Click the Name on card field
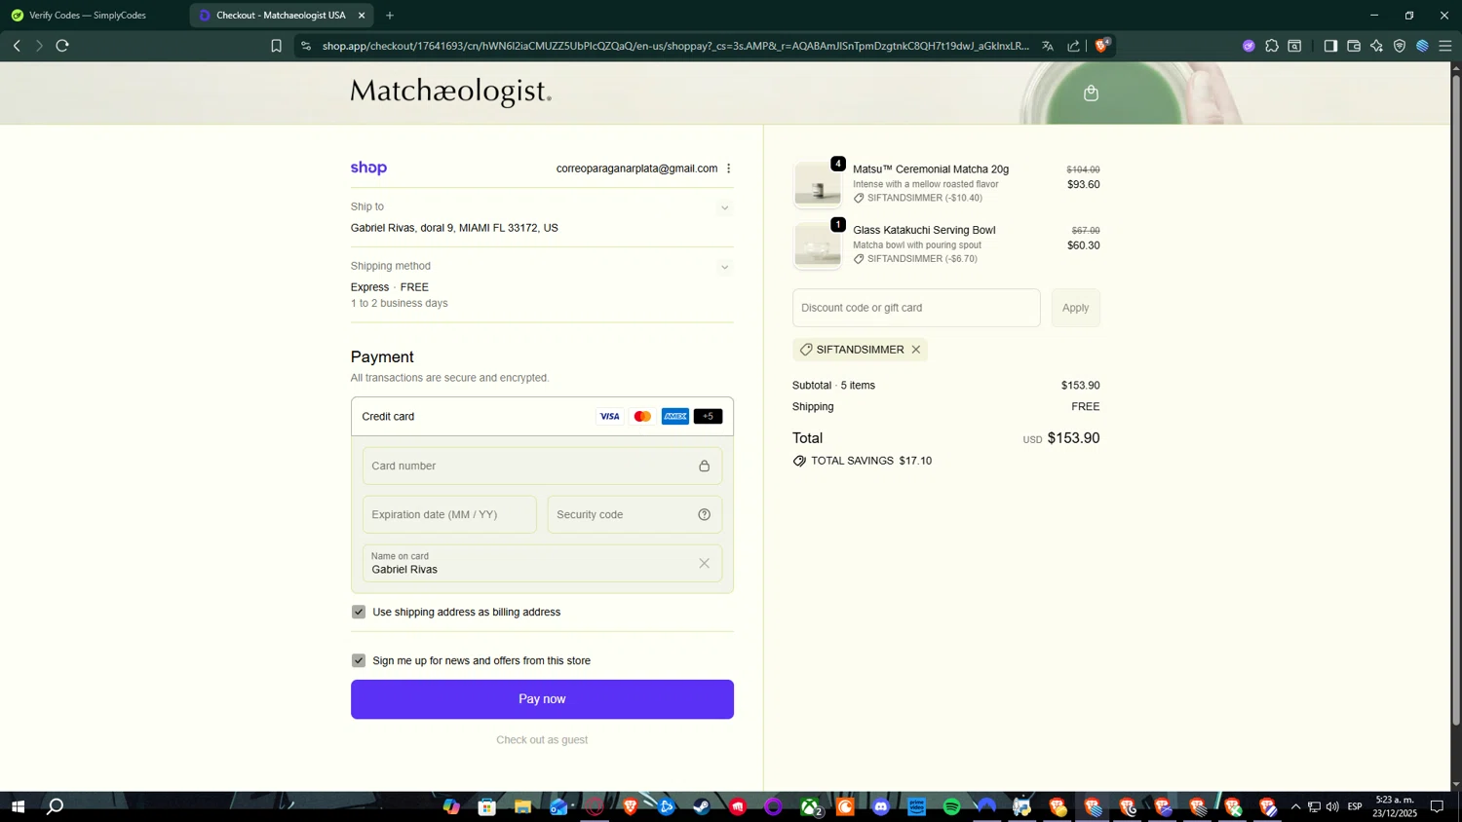 click(542, 563)
